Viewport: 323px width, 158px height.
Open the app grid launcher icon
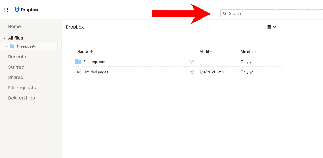pos(6,10)
